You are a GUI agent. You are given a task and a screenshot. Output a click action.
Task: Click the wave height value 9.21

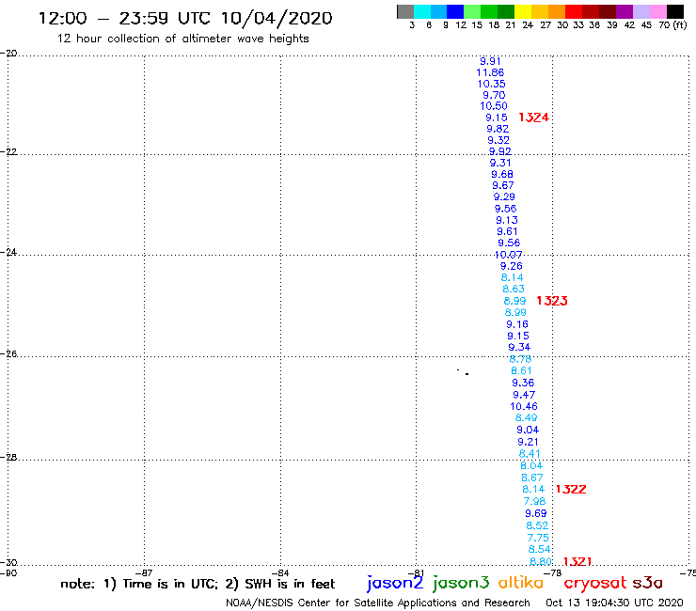(x=529, y=442)
